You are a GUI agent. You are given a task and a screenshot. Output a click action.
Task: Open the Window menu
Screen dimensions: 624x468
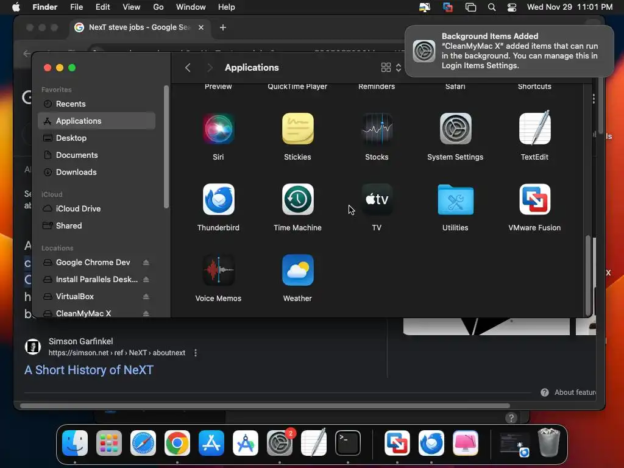click(191, 7)
